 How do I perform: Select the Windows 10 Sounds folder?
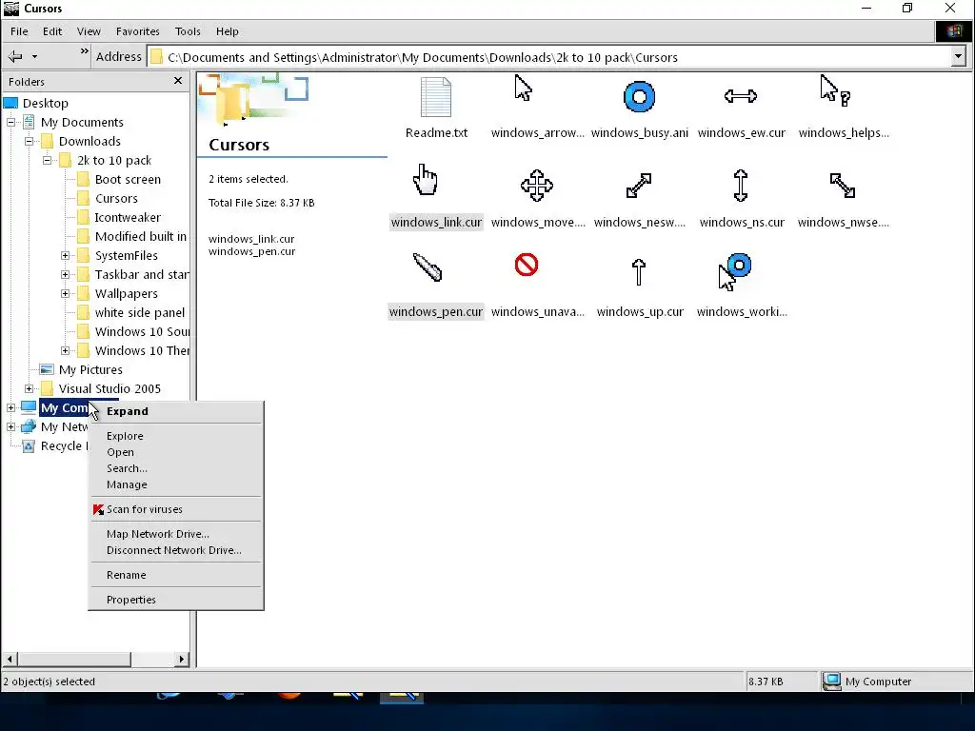click(x=142, y=332)
